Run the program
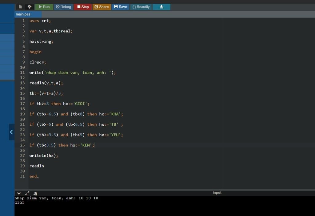 coord(44,7)
